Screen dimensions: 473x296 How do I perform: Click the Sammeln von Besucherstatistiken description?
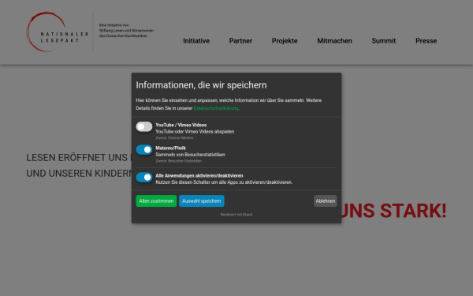pyautogui.click(x=190, y=155)
